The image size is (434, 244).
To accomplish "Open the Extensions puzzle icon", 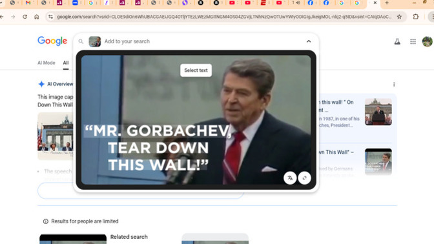I will 416,17.
